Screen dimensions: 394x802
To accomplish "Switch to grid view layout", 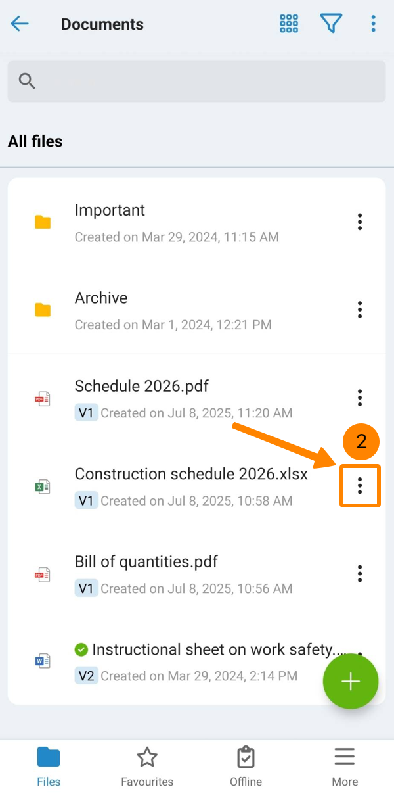I will [x=289, y=24].
